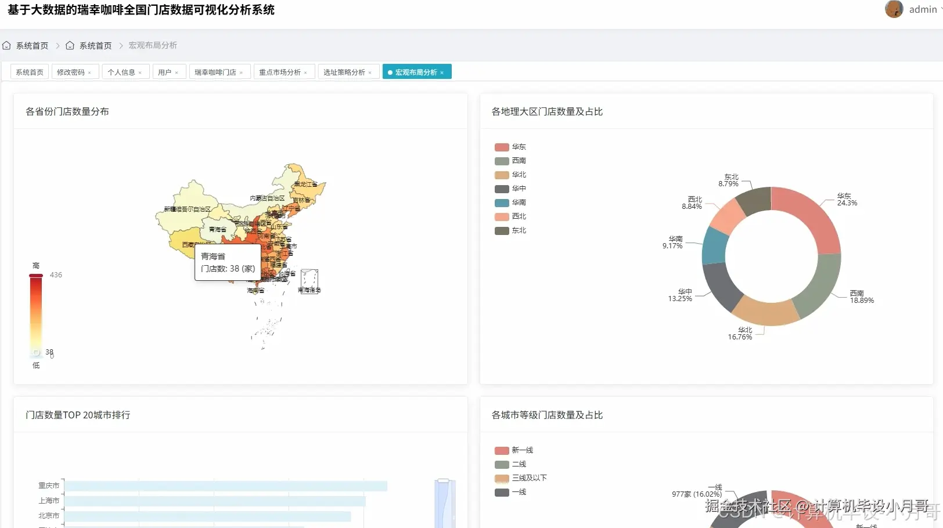
Task: Switch to the 重点市场分析 tab
Action: point(280,72)
